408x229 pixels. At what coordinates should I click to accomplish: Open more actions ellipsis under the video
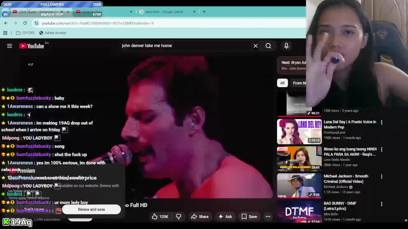[x=268, y=217]
